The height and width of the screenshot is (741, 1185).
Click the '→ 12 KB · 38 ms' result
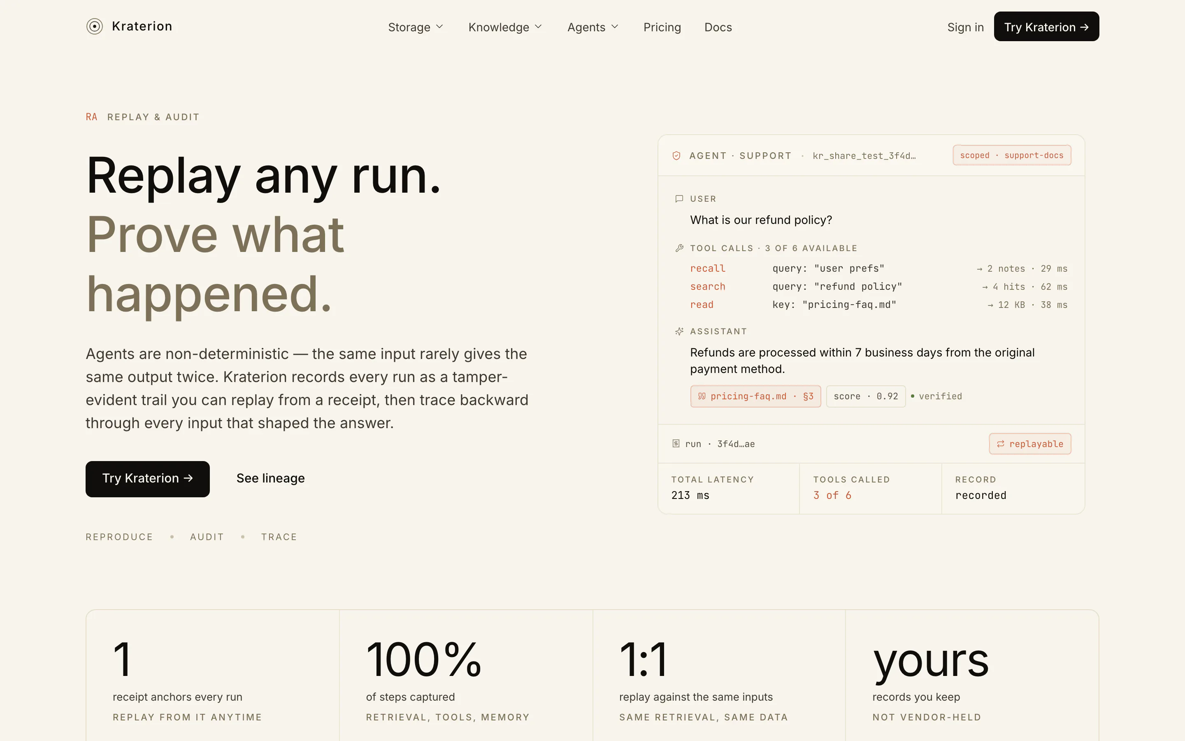[1027, 305]
